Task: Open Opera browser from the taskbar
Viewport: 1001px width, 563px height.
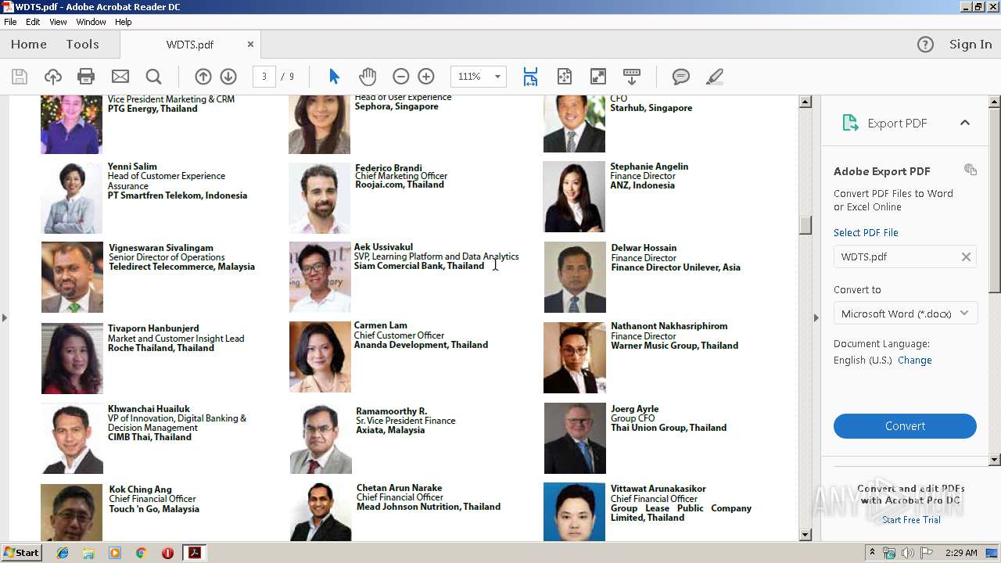Action: tap(167, 553)
